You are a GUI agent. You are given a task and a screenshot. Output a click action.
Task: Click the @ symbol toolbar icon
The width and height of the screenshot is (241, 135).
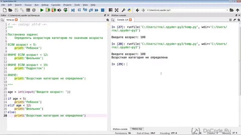pos(34,10)
